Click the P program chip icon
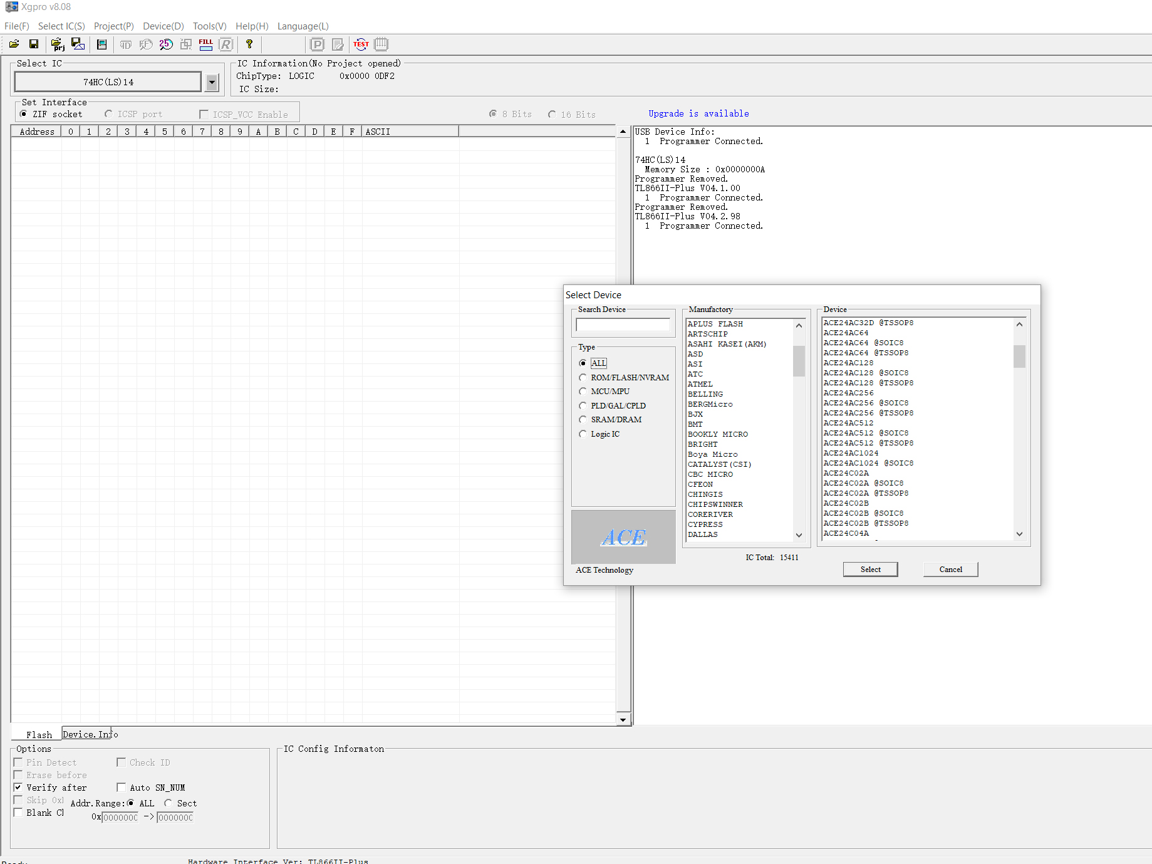 [318, 44]
